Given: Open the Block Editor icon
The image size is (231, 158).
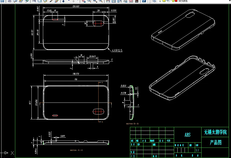Looking at the screenshot, I should coord(57,1).
